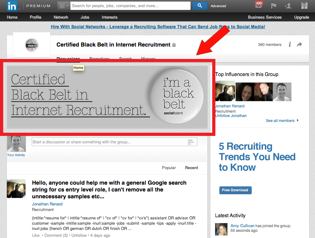Screen dimensions: 315x238
Task: Open the search category dropdown menu
Action: [x=64, y=6]
